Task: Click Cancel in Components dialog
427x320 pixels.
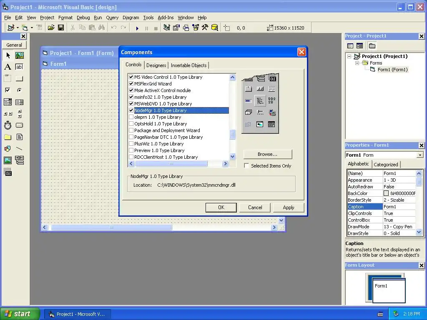Action: point(255,207)
